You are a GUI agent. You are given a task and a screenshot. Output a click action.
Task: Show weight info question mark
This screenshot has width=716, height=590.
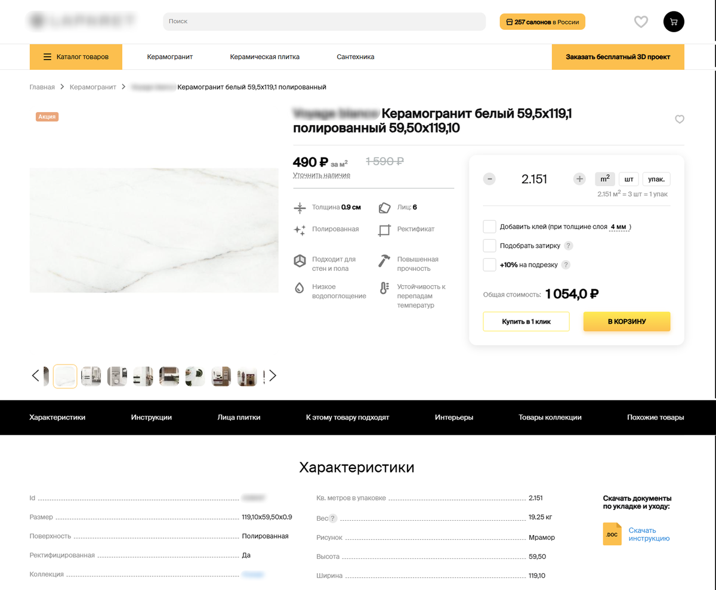point(333,518)
